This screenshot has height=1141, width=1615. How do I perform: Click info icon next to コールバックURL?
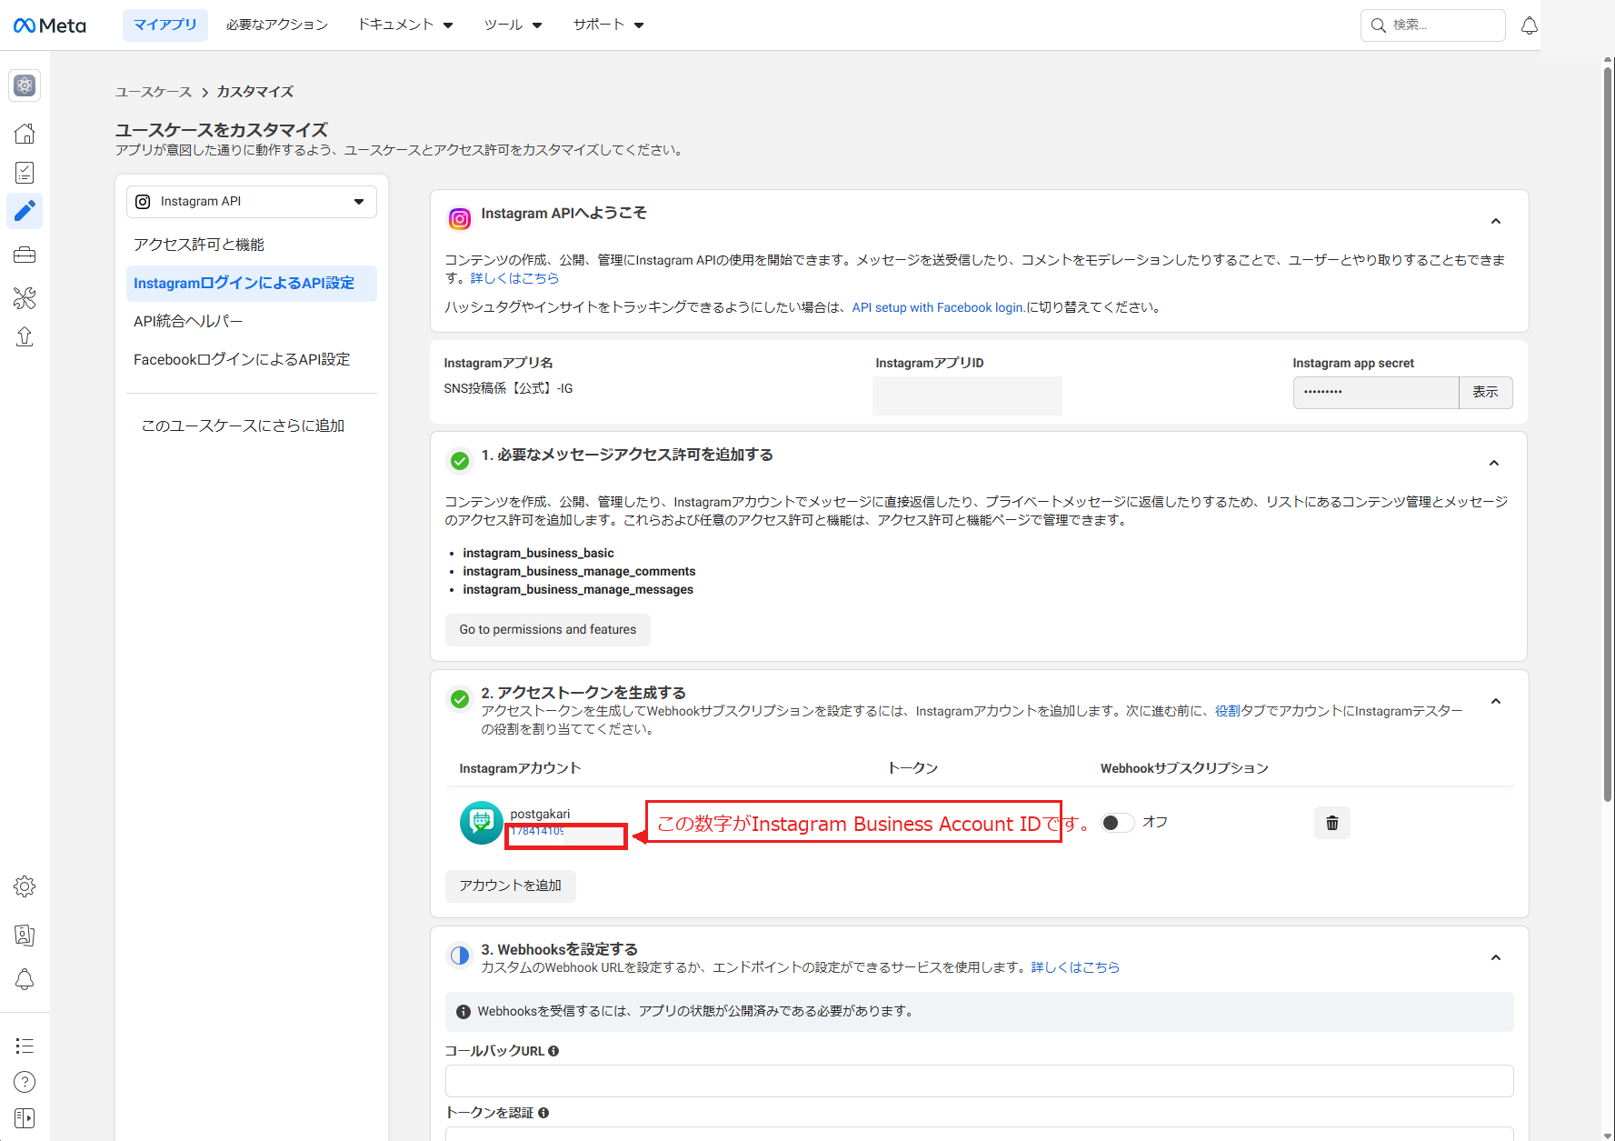553,1051
